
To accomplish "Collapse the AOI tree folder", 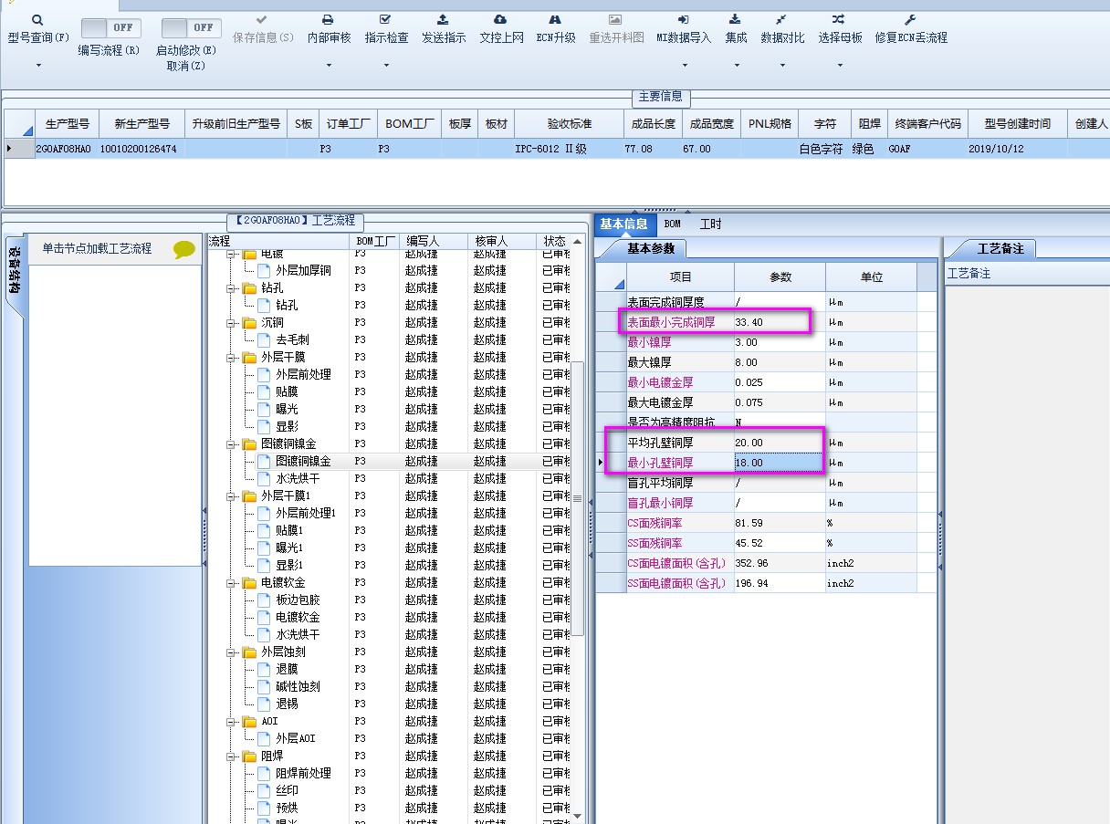I will [232, 721].
